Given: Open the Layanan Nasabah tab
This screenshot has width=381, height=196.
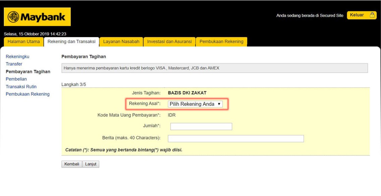Looking at the screenshot, I should pos(121,42).
